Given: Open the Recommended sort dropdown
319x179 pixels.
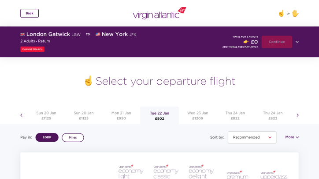Looking at the screenshot, I should coord(252,137).
